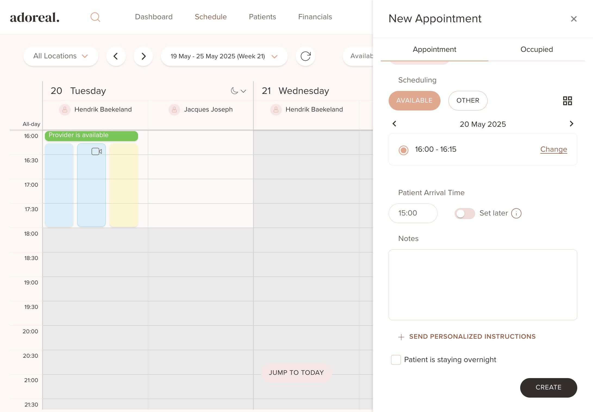
Task: Click the yellow appointment block
Action: coord(124,185)
